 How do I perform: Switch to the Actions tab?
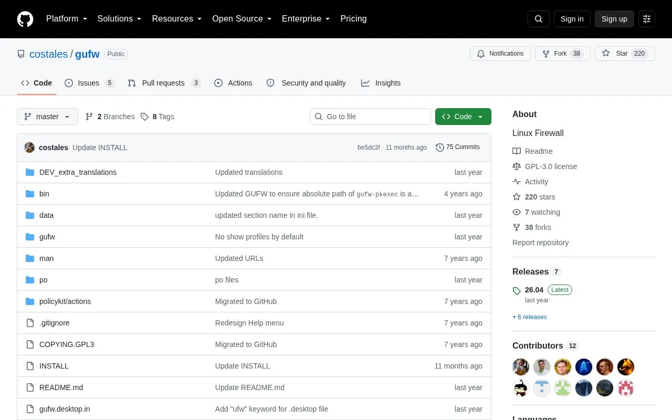click(x=233, y=83)
